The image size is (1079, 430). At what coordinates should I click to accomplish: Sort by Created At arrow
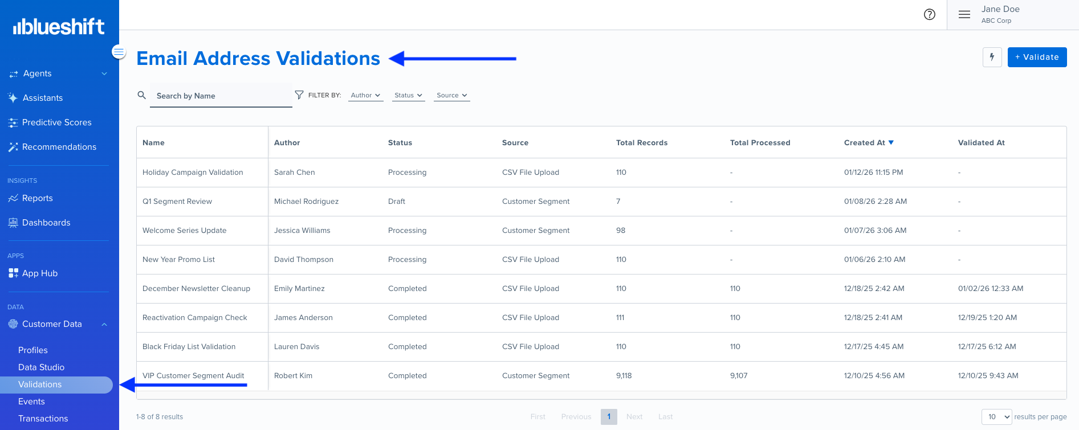[x=891, y=142]
